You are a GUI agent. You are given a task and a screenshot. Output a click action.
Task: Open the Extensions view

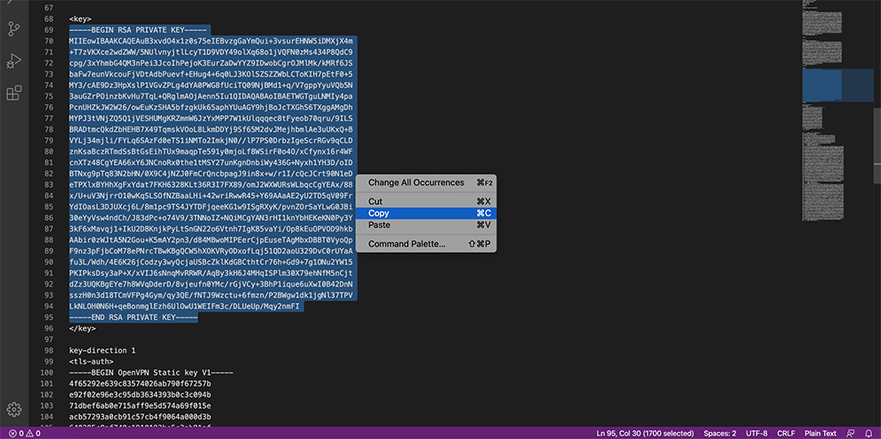(x=14, y=93)
